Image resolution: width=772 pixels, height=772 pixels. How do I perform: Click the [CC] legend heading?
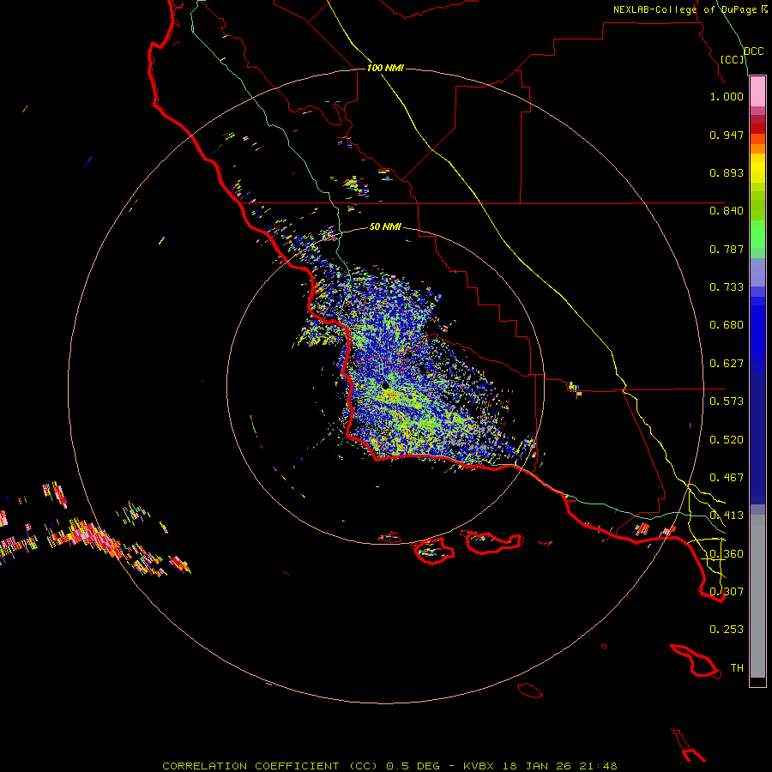coord(733,59)
